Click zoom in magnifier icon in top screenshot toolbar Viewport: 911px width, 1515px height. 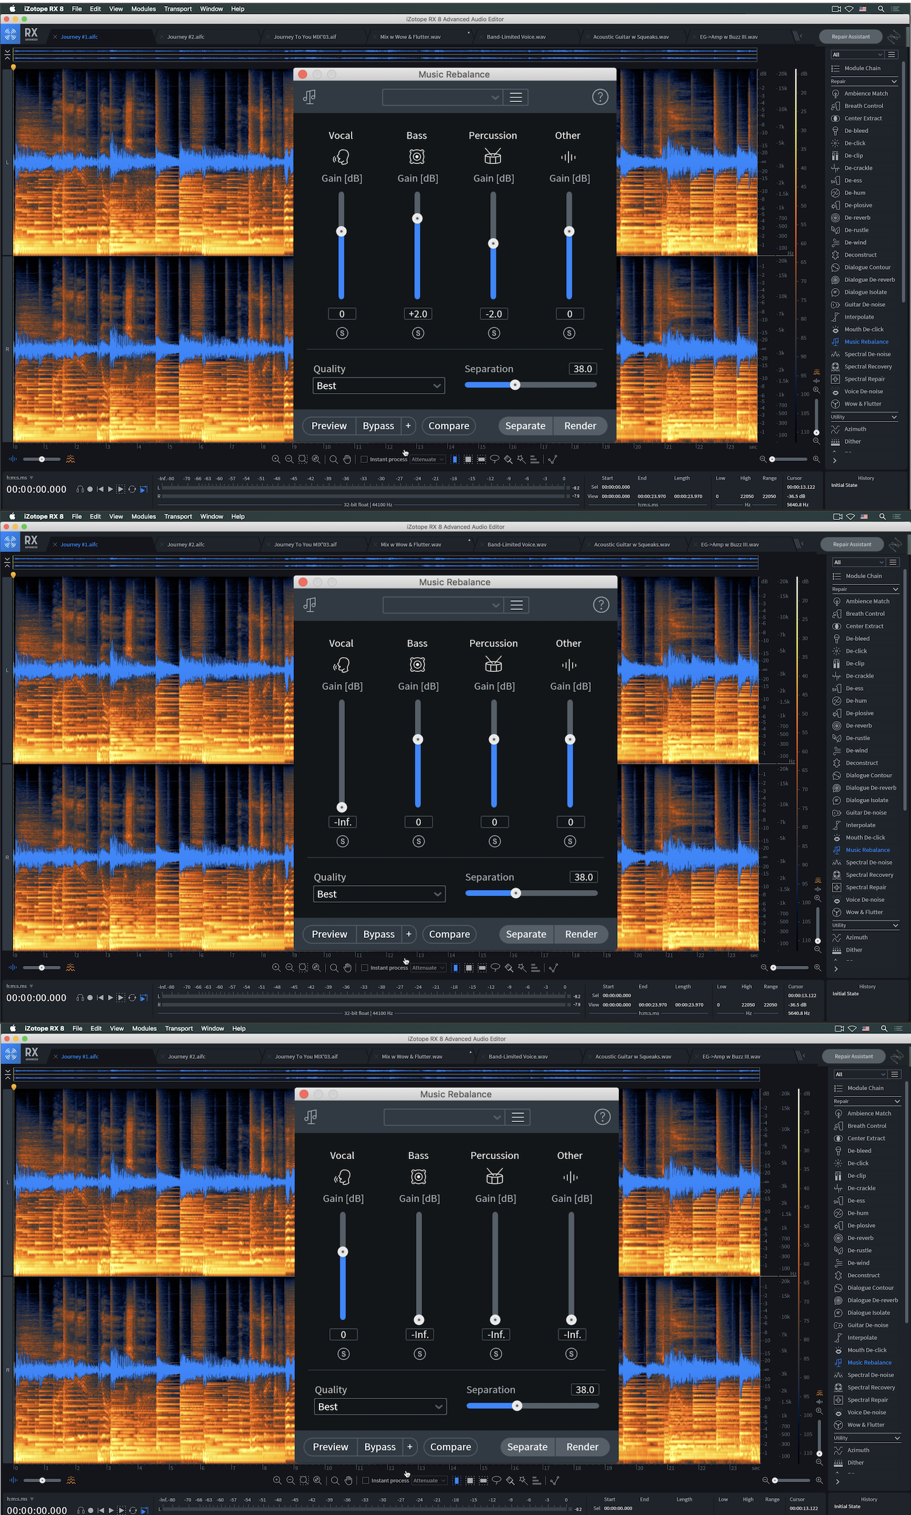pos(276,459)
